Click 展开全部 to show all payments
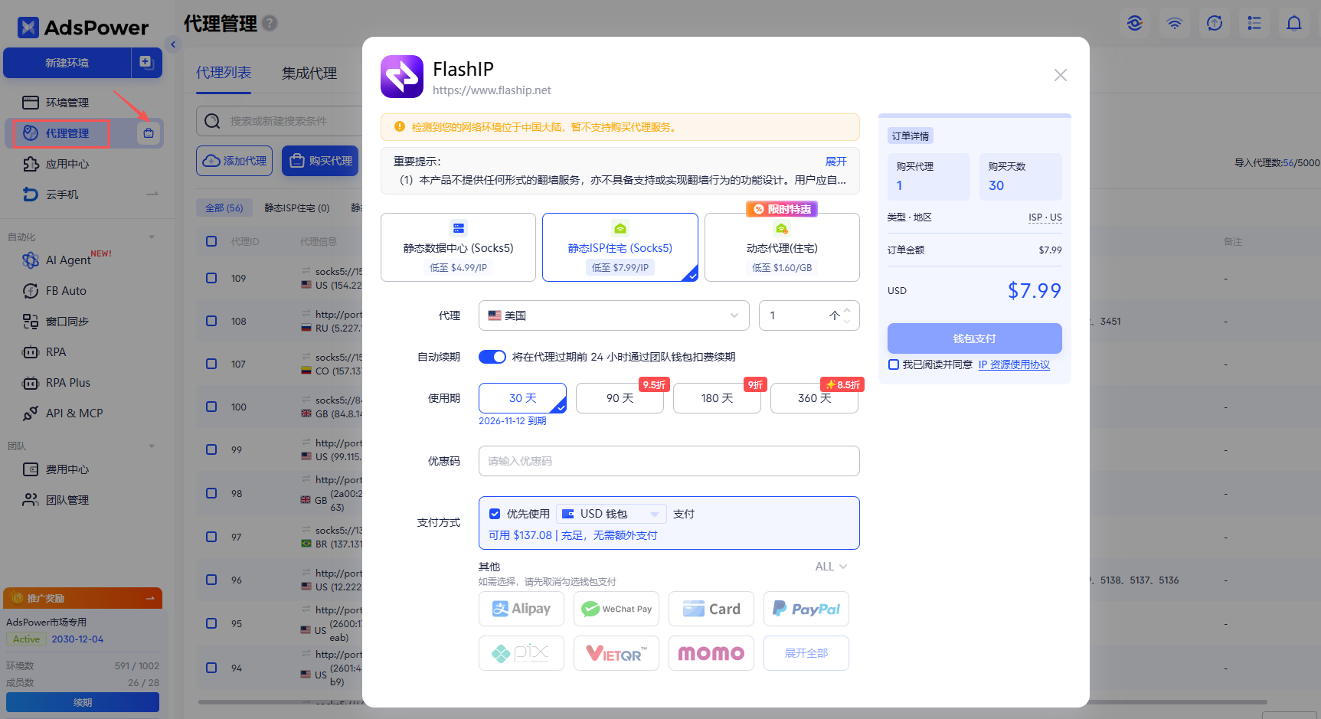The height and width of the screenshot is (719, 1321). 806,653
